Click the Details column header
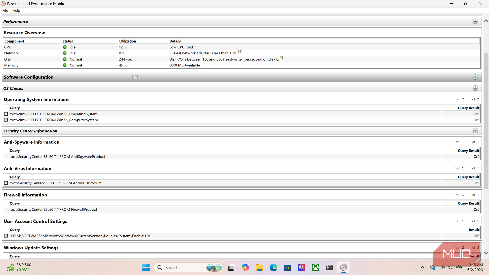This screenshot has width=489, height=275. click(x=324, y=41)
